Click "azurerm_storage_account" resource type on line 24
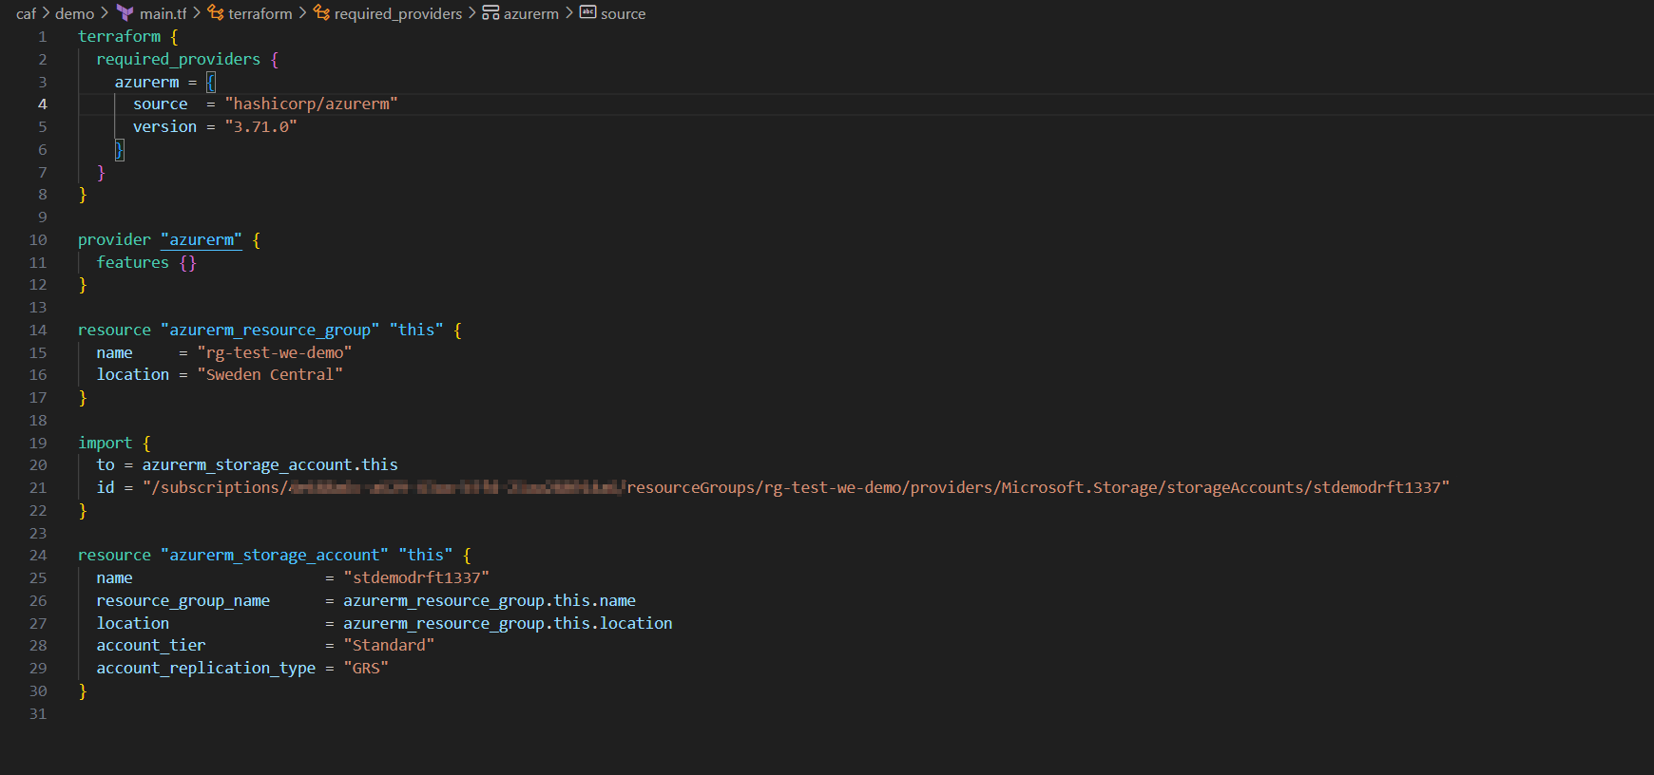Screen dimensions: 1654x775 275,555
